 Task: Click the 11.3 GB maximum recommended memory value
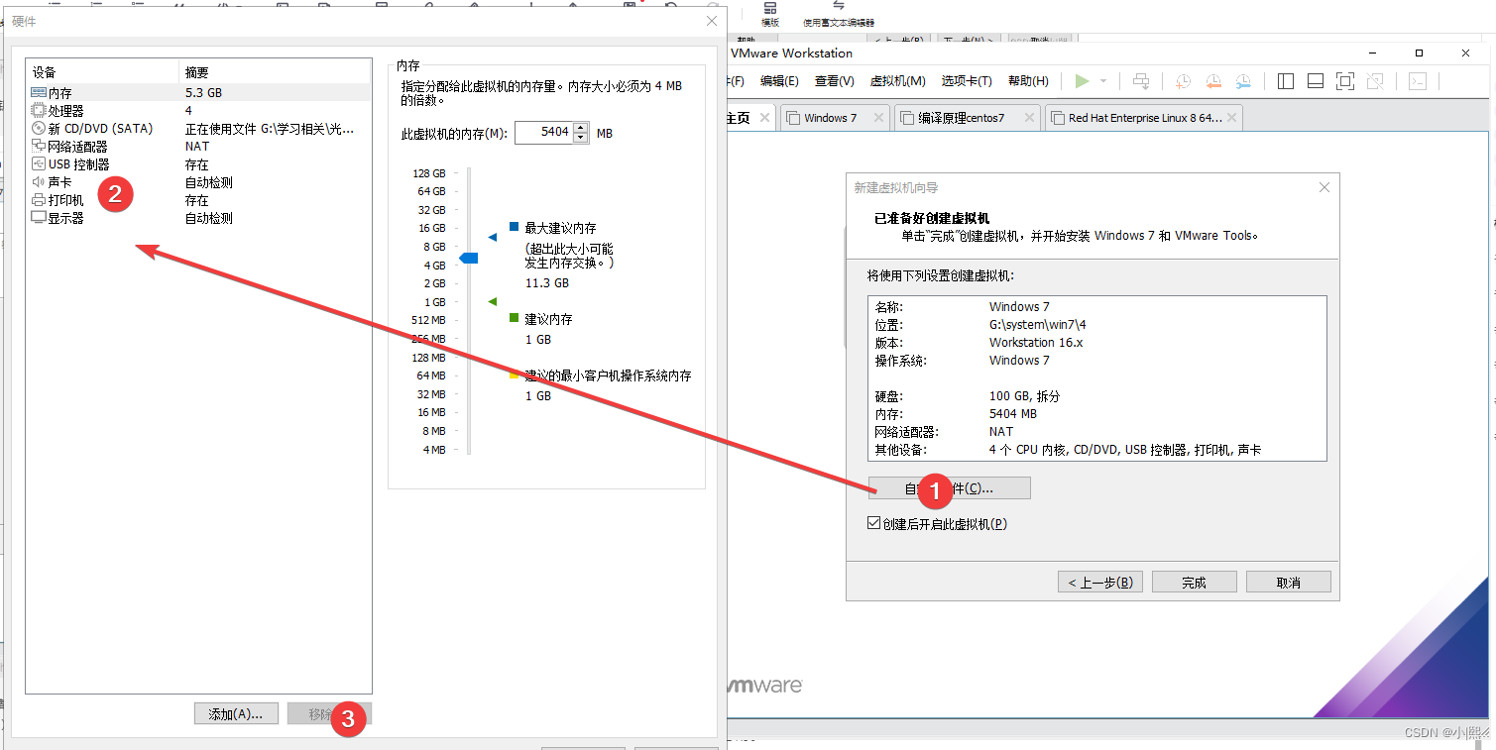[547, 283]
